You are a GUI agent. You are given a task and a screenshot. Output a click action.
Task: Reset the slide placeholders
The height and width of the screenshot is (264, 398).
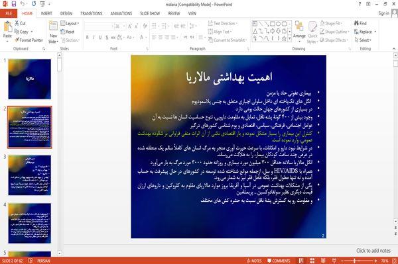coord(68,32)
